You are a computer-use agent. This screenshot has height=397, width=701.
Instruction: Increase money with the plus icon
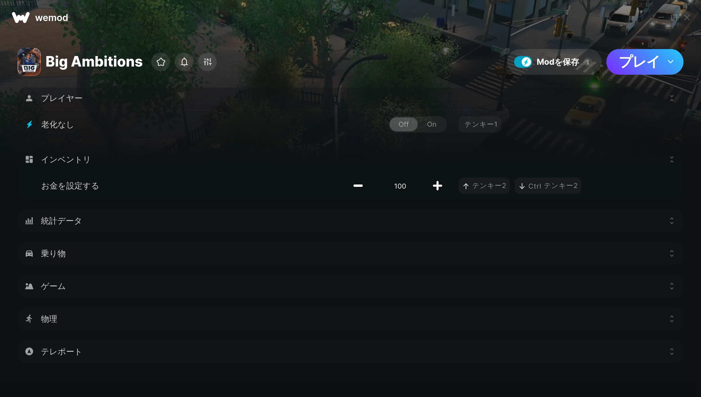click(437, 186)
